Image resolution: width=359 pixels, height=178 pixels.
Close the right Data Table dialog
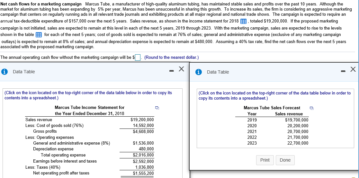coord(353,69)
